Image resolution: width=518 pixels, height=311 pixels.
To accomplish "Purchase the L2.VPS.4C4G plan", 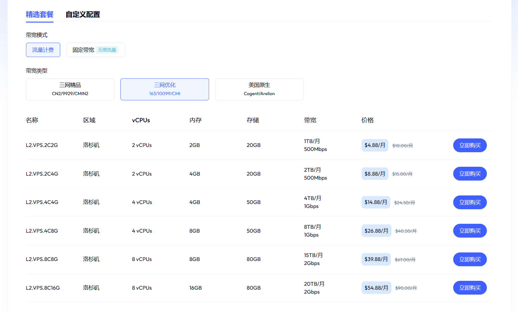I will click(470, 202).
